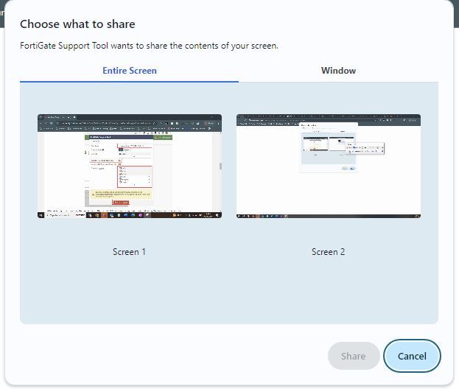This screenshot has width=459, height=389.
Task: Click the Screen 1 label
Action: 129,252
